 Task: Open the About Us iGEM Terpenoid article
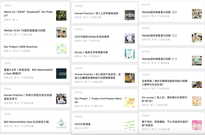tap(28, 14)
